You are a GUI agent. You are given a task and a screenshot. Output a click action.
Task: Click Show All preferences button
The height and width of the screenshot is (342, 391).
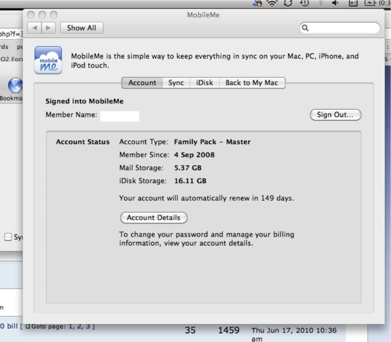(82, 28)
